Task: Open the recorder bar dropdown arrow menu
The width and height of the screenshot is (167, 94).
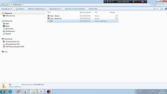Action: point(105,2)
